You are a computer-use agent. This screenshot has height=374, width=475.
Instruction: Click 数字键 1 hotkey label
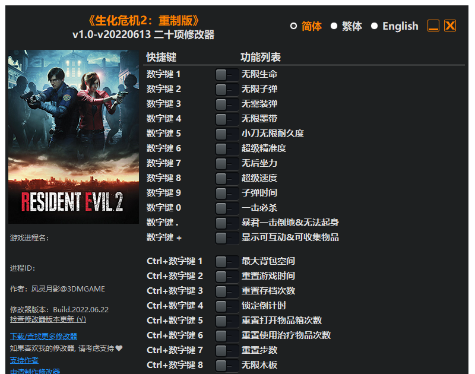pyautogui.click(x=164, y=74)
